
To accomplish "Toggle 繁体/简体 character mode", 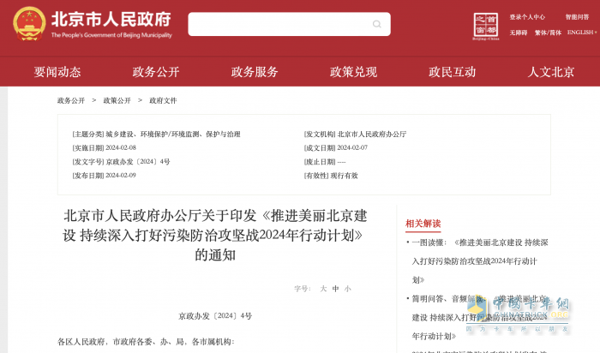I will (548, 33).
